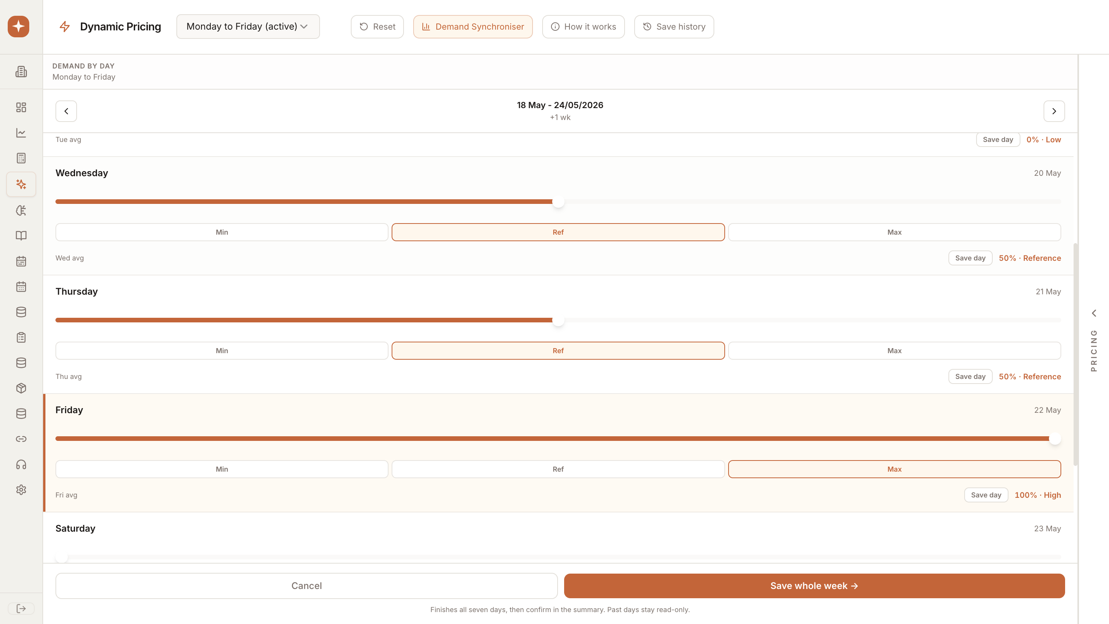The width and height of the screenshot is (1109, 624).
Task: Click the logout icon at sidebar bottom
Action: click(x=21, y=609)
